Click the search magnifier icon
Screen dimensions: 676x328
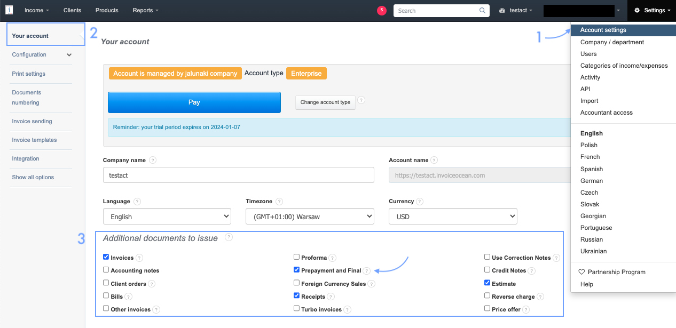point(482,11)
